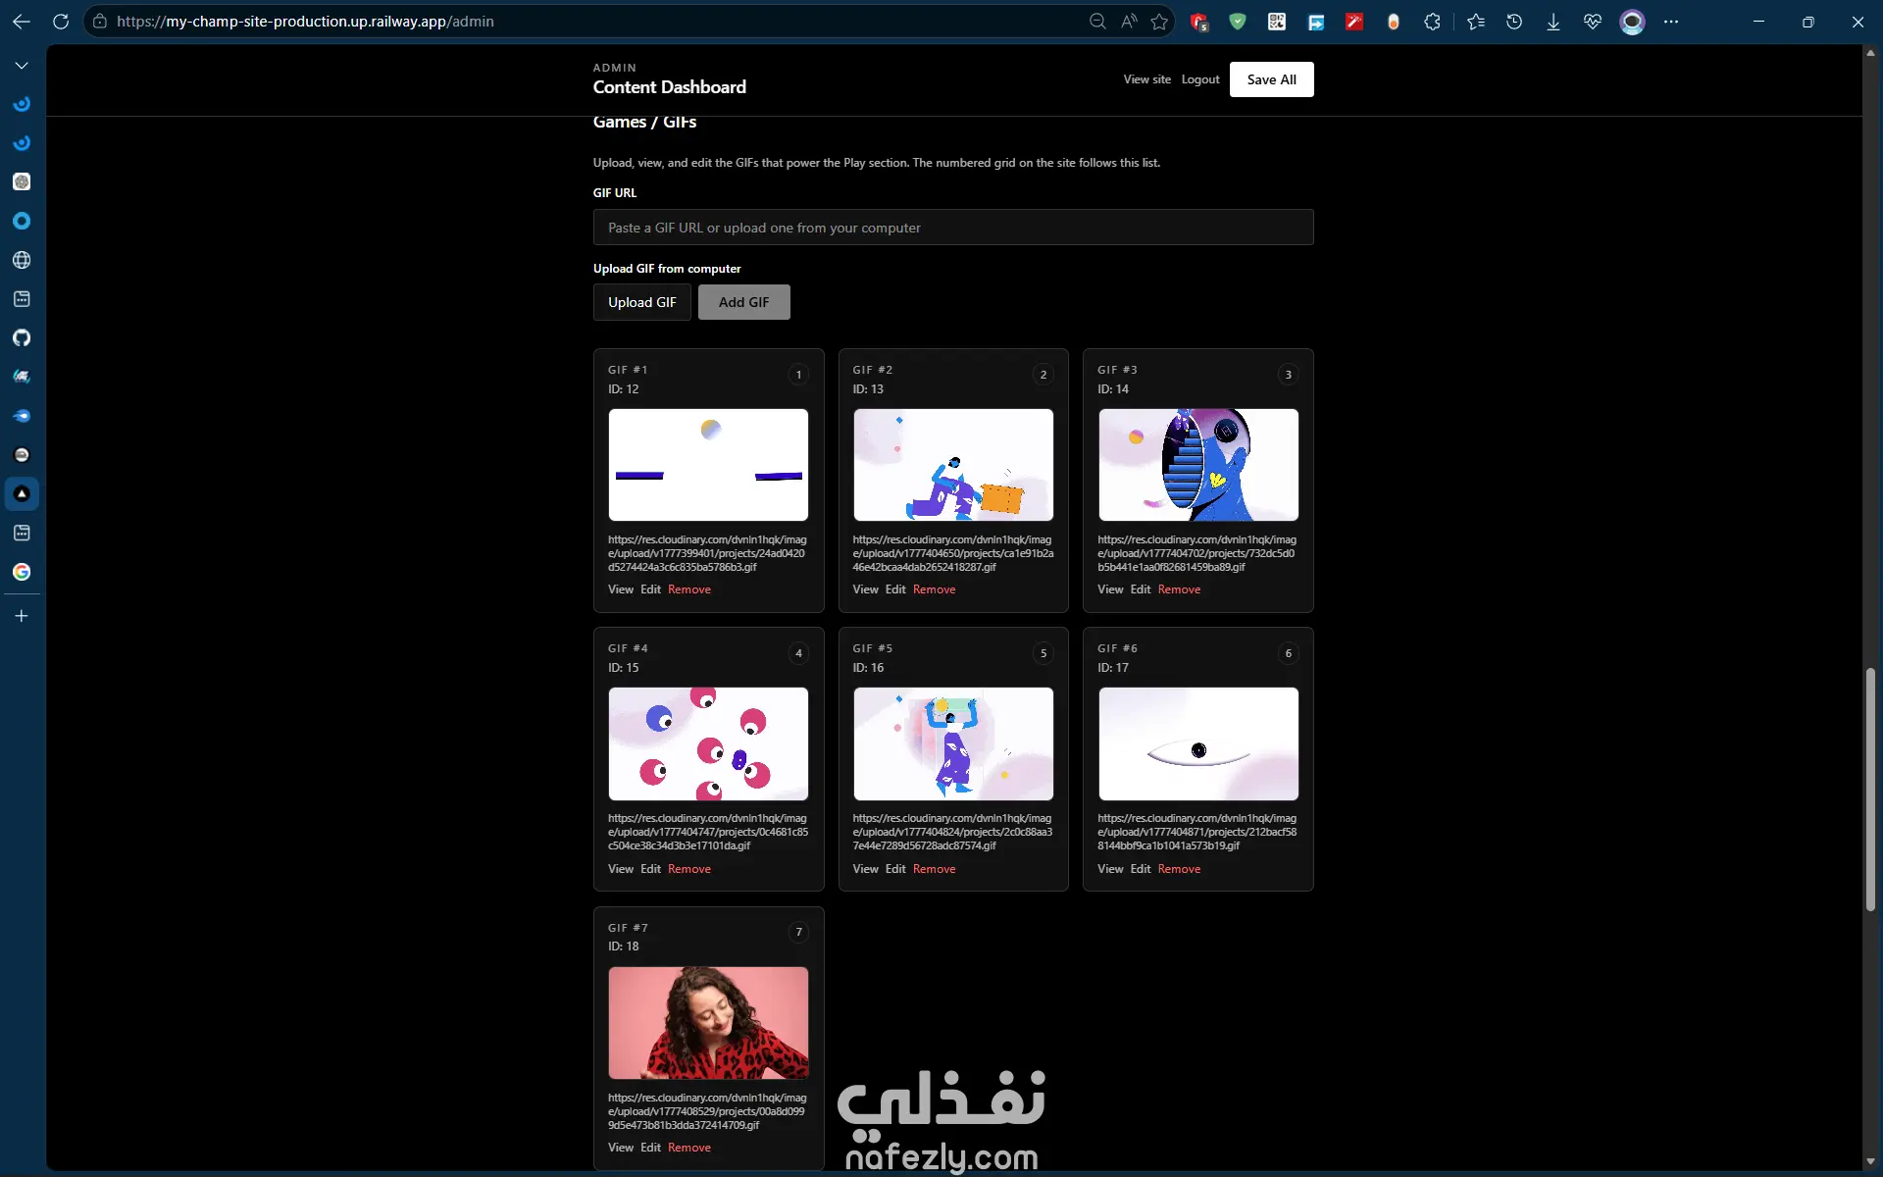Open the GIF #7 woman in red thumbnail

click(x=708, y=1023)
